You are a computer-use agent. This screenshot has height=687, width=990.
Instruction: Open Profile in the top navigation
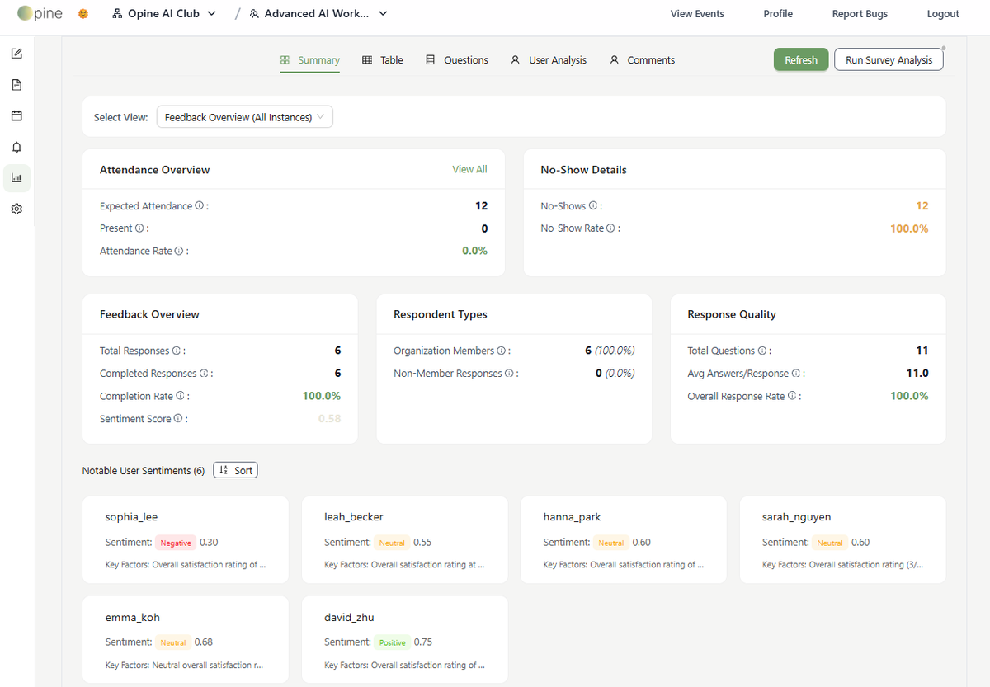(778, 14)
